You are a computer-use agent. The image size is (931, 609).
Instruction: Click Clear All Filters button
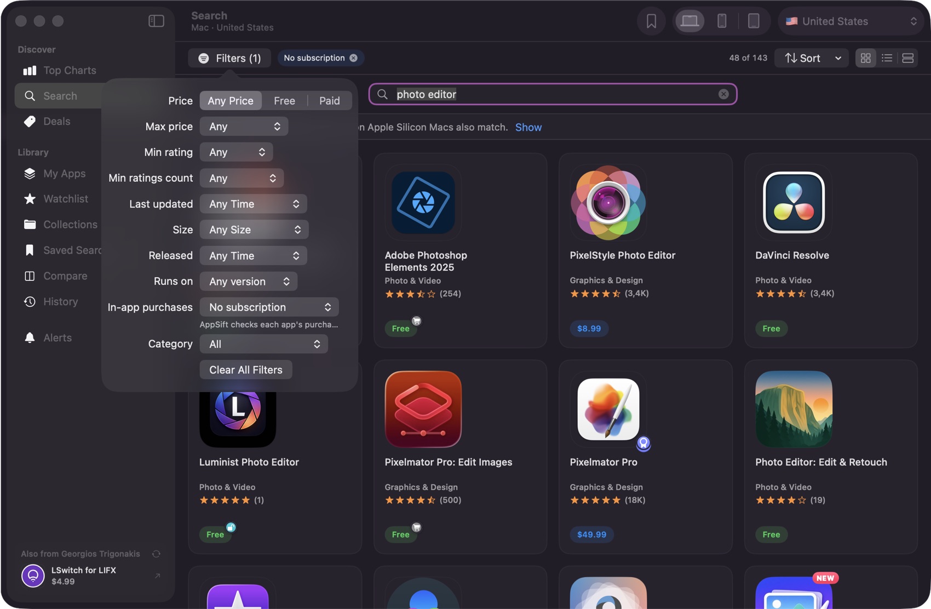(246, 370)
